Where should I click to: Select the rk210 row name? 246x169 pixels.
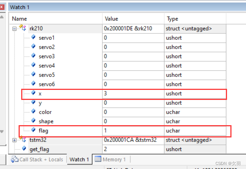(x=36, y=29)
